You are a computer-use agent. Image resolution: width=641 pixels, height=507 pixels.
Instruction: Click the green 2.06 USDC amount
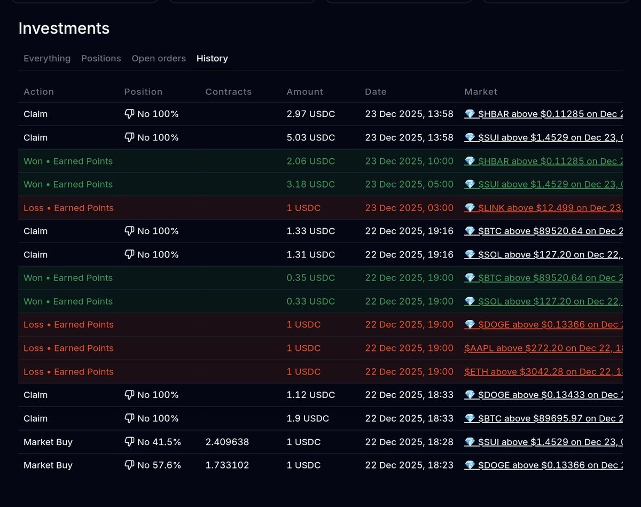pyautogui.click(x=311, y=161)
